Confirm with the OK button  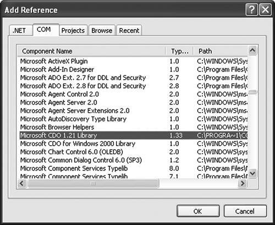[198, 211]
